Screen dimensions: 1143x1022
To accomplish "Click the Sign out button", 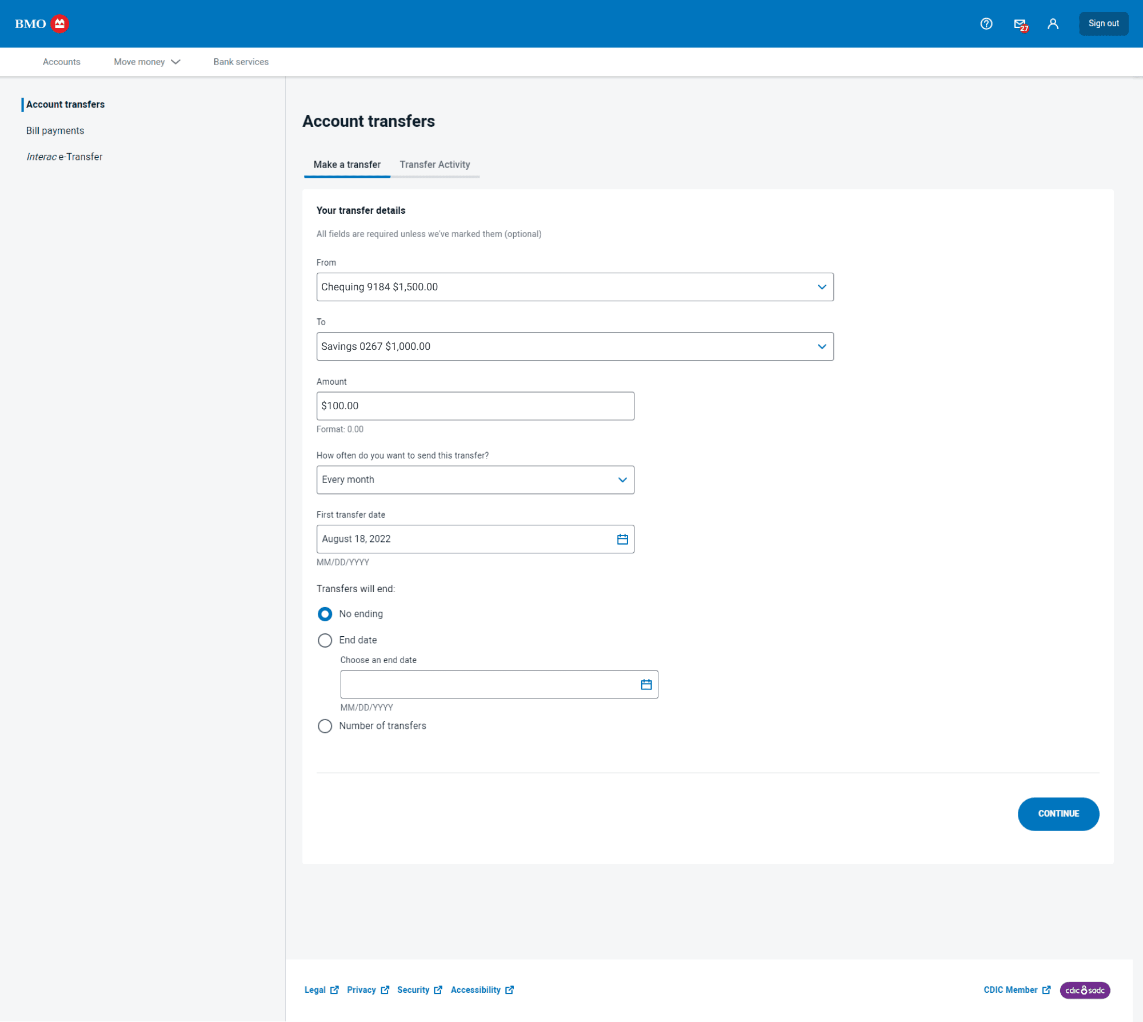I will [x=1104, y=23].
